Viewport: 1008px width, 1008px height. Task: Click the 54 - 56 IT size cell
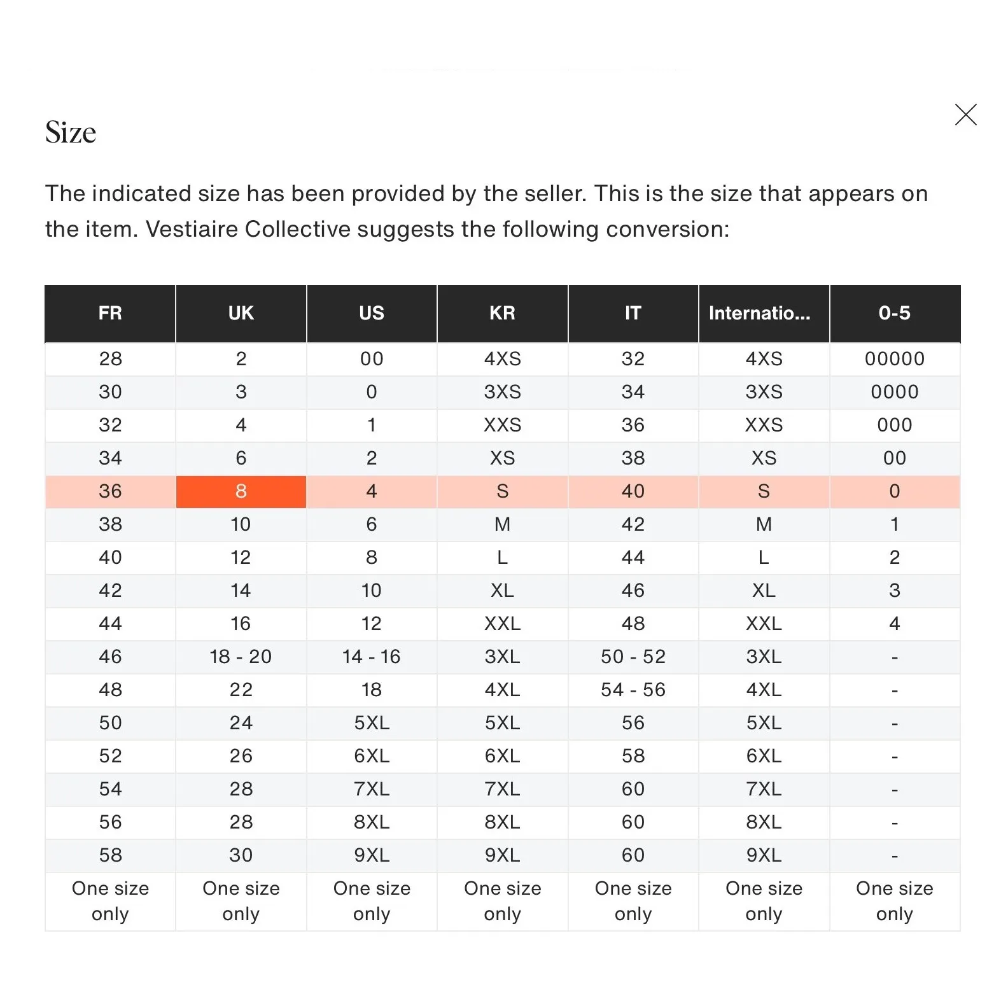point(633,690)
